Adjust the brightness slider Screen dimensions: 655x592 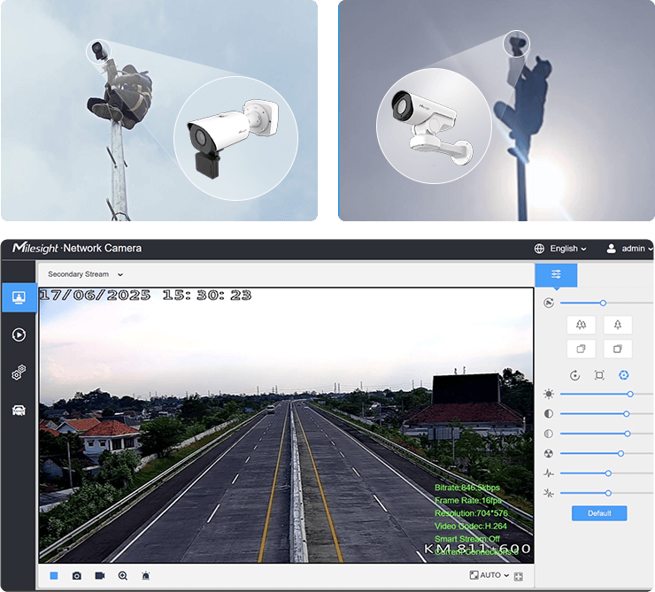(629, 394)
